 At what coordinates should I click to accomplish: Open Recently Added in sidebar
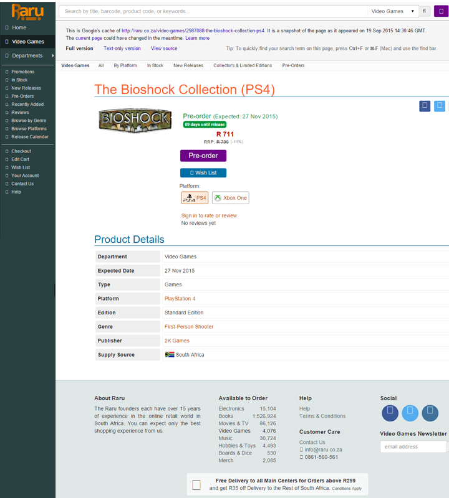point(27,104)
